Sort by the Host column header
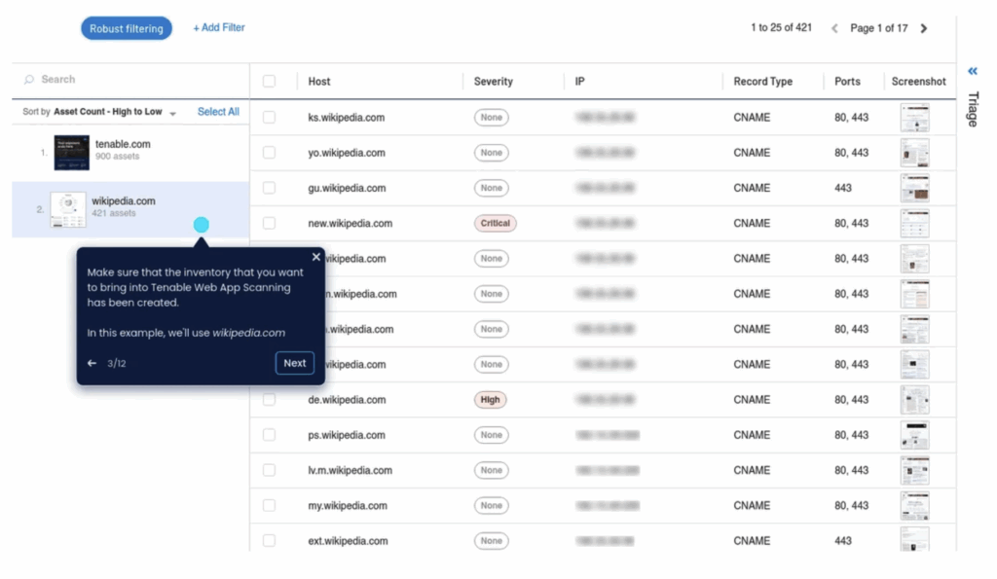The image size is (997, 579). (319, 82)
